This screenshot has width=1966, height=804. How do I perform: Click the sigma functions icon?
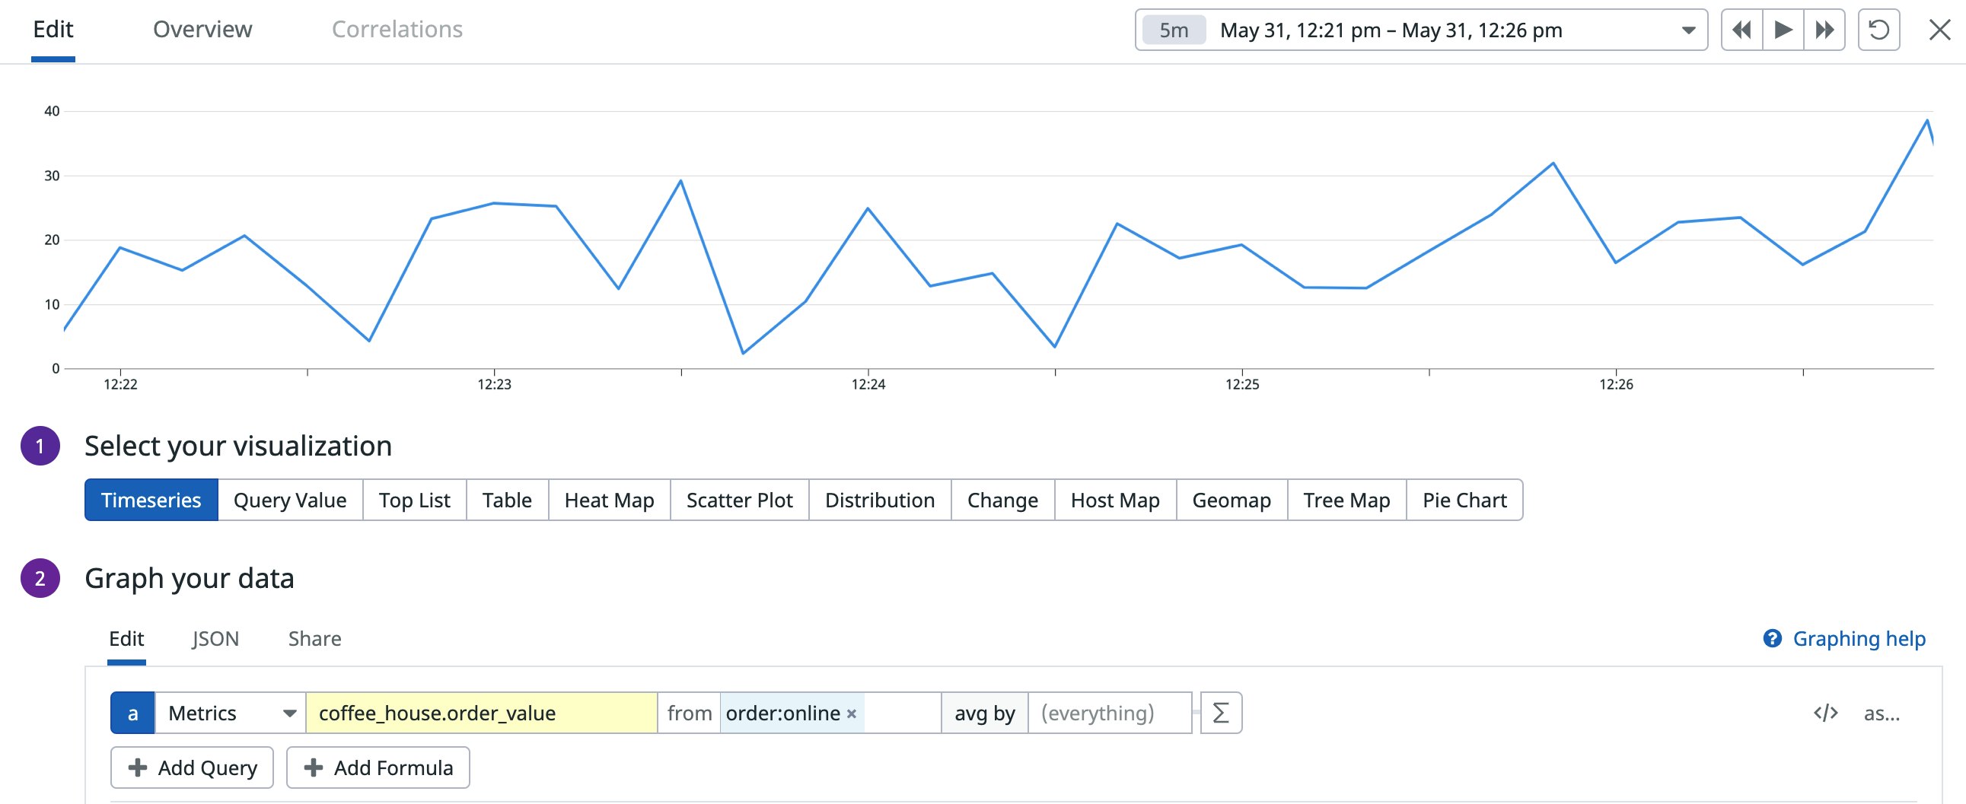click(1220, 713)
